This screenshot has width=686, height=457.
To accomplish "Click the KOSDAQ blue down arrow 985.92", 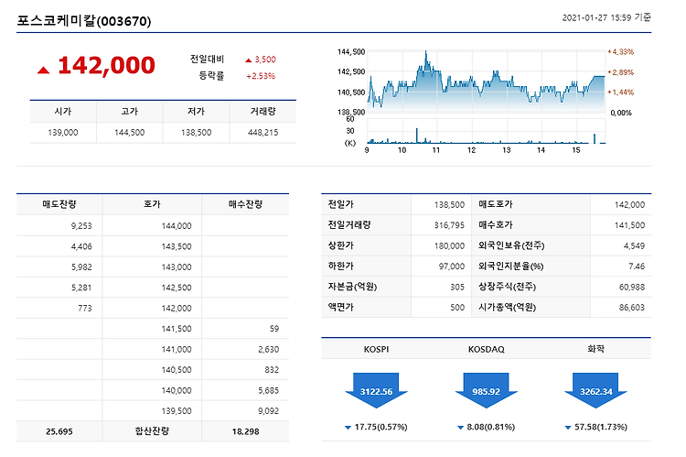I will coord(486,390).
